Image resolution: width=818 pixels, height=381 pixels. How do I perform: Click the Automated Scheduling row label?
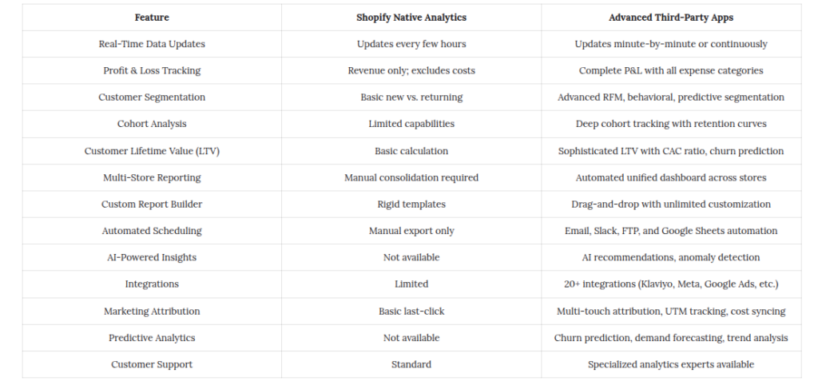pos(152,231)
